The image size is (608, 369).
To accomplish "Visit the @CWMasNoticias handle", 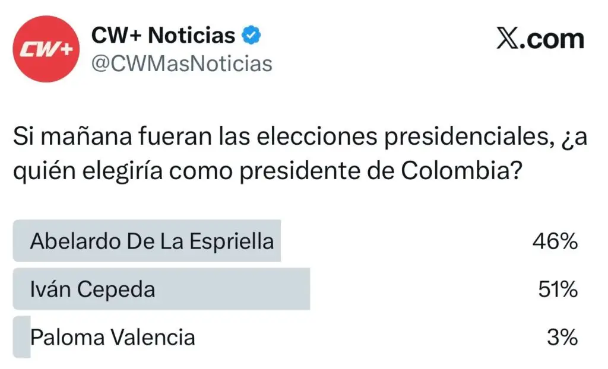I will [181, 63].
